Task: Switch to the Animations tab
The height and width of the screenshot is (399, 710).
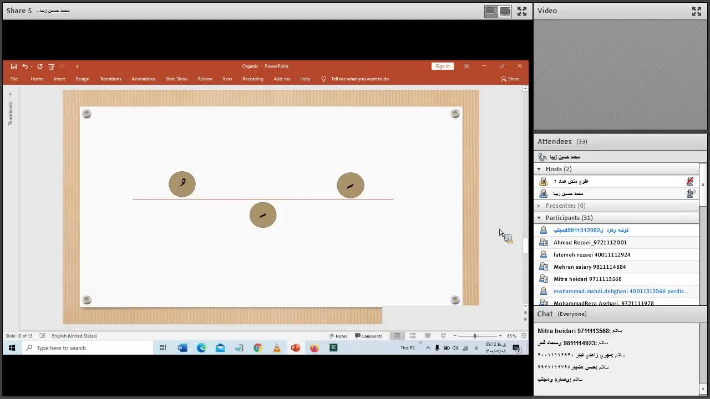Action: (x=143, y=79)
